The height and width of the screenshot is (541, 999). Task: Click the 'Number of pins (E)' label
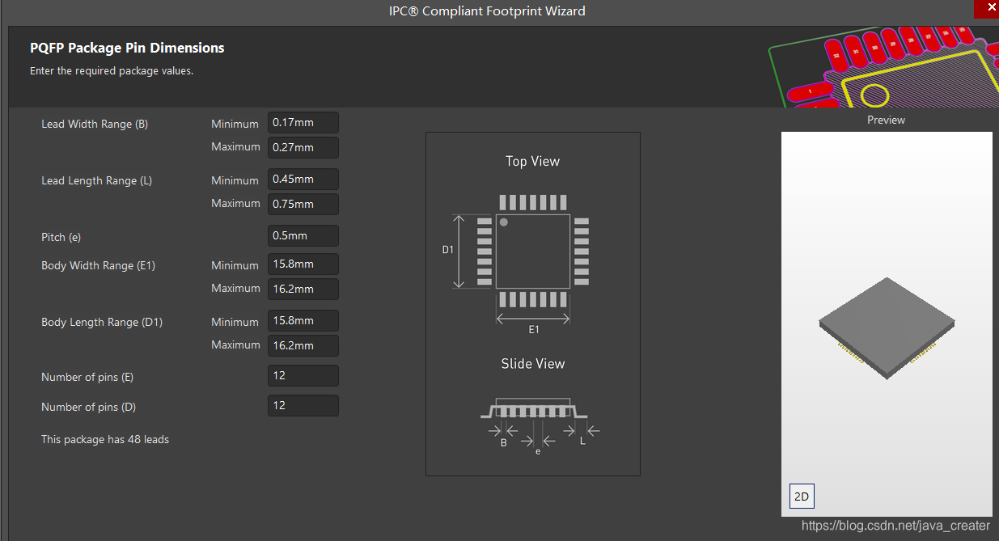[x=87, y=378]
